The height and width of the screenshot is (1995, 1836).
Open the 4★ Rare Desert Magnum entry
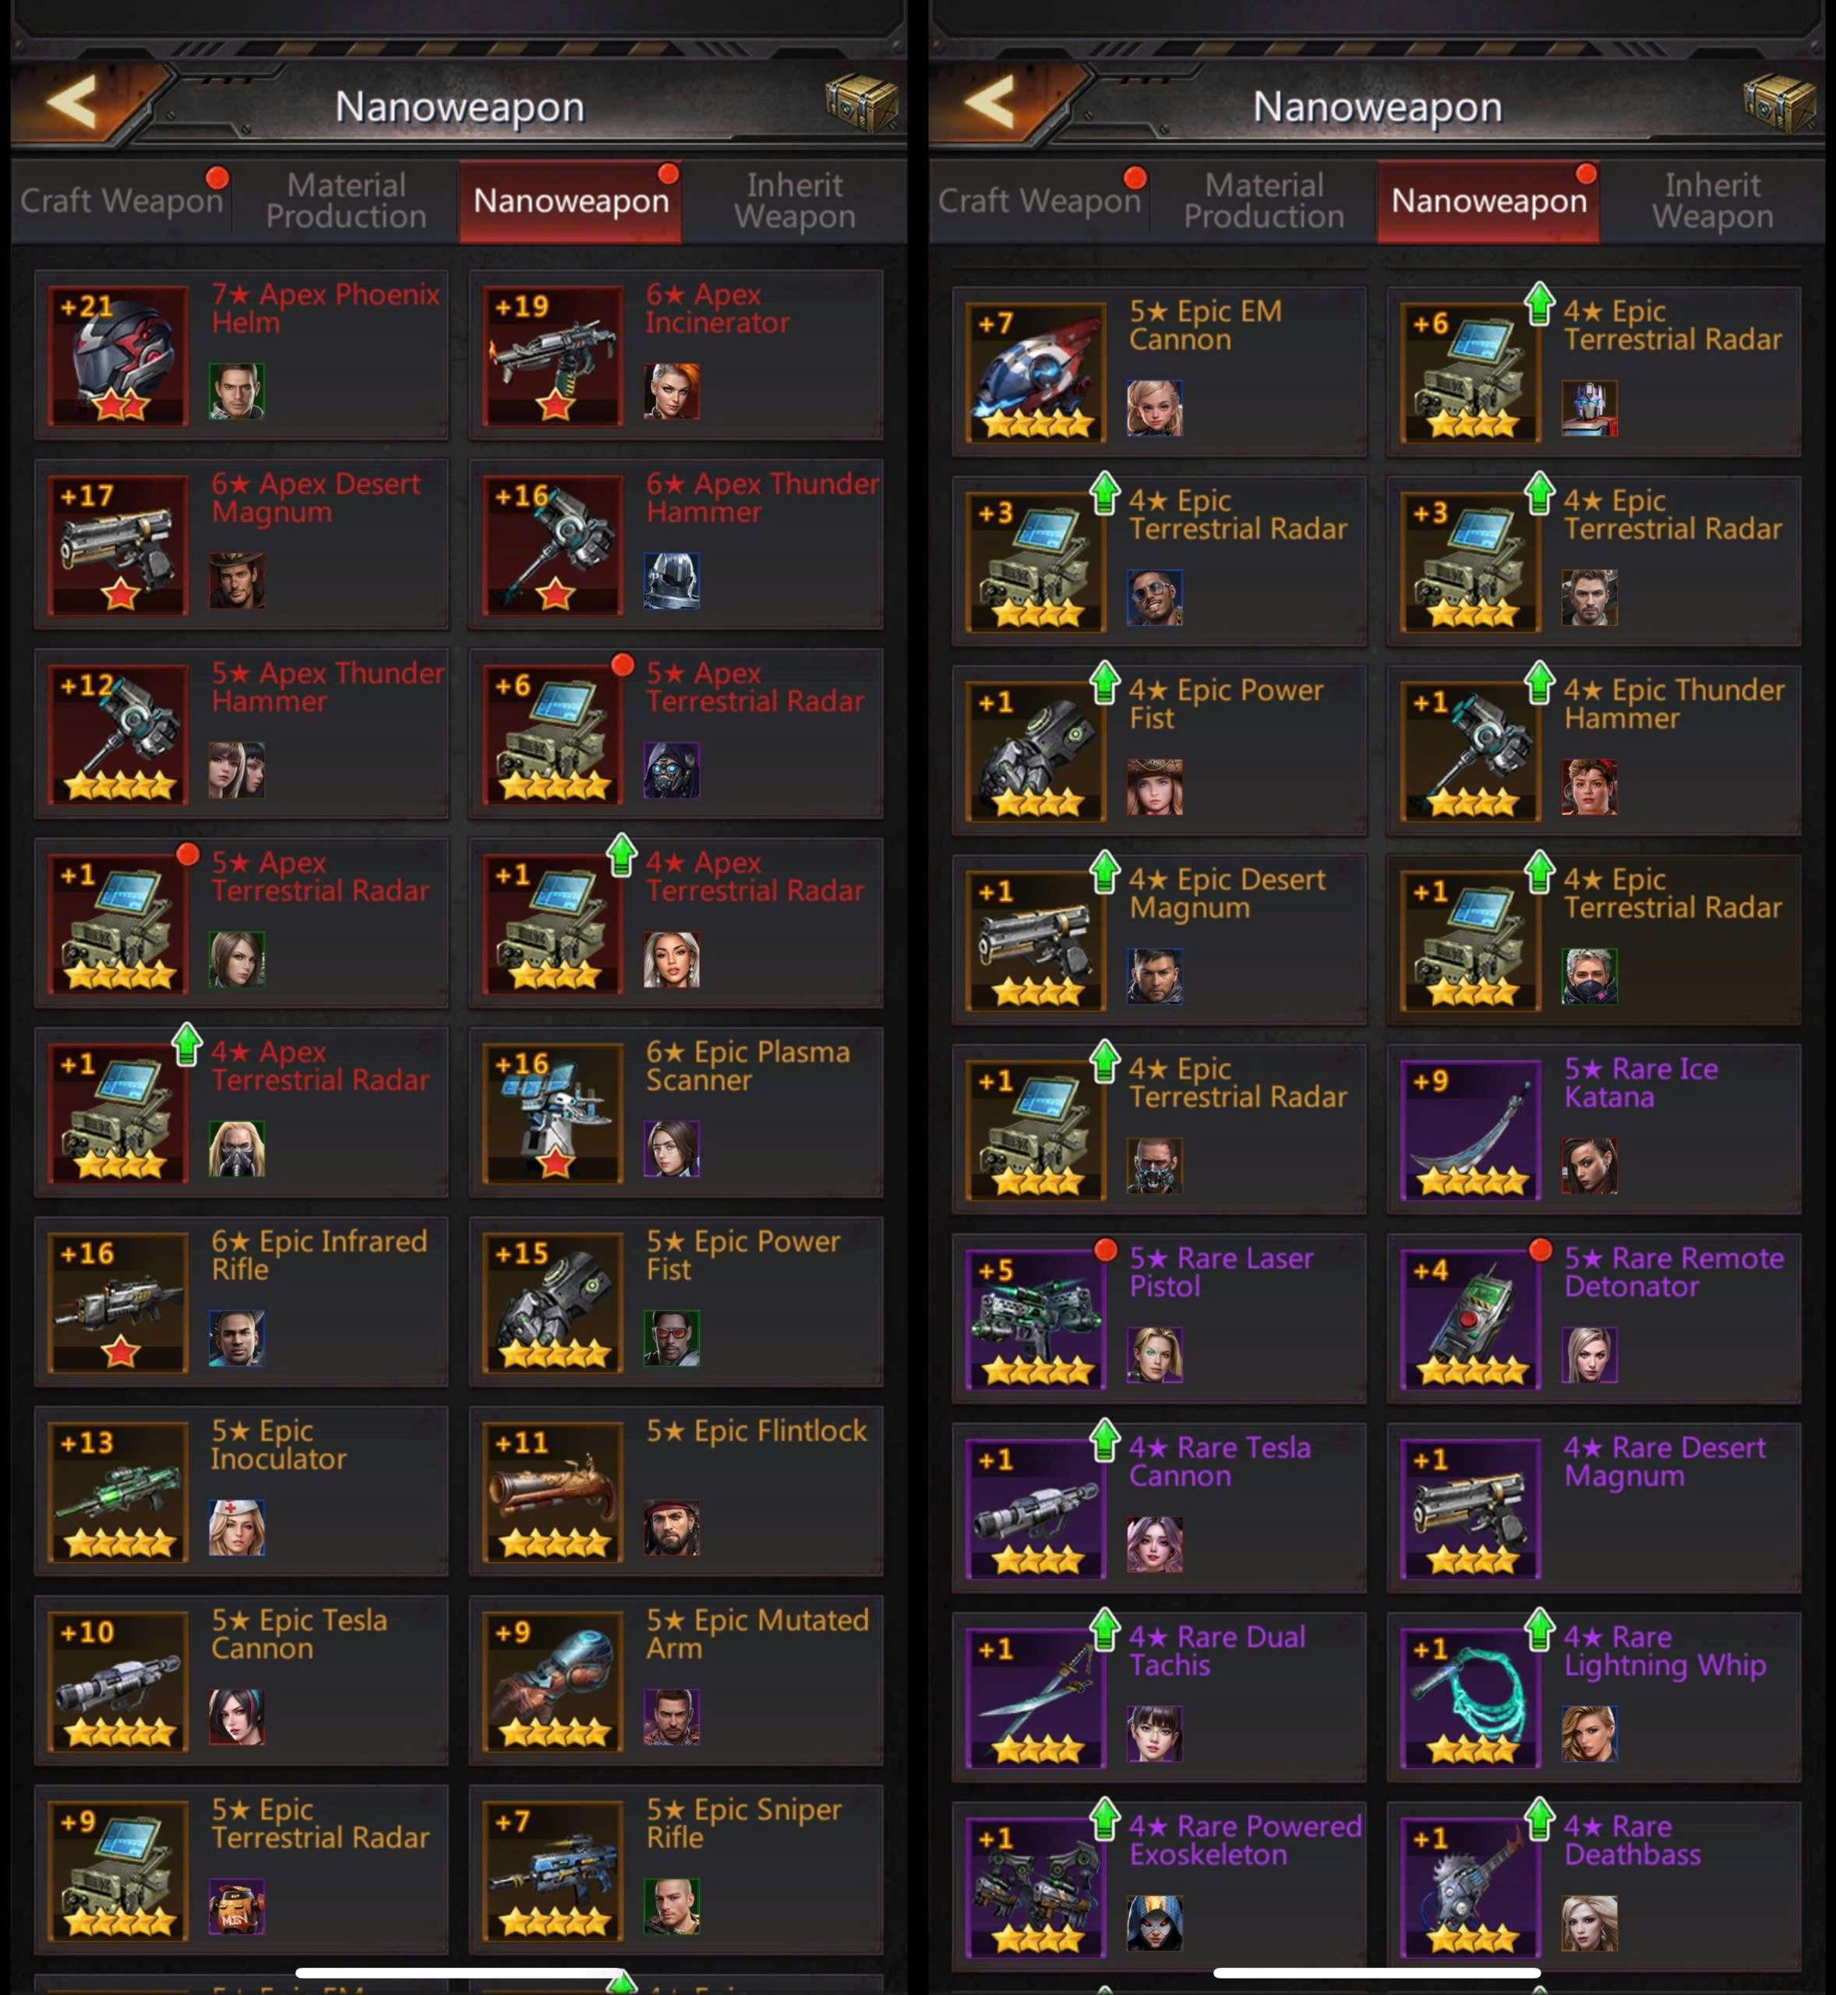pos(1594,1508)
